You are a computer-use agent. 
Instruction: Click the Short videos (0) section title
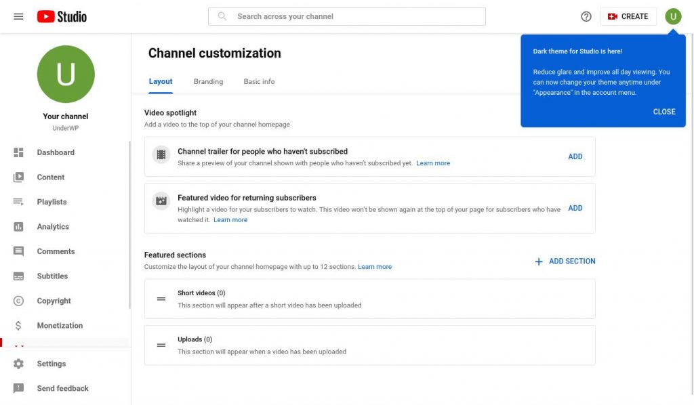201,293
